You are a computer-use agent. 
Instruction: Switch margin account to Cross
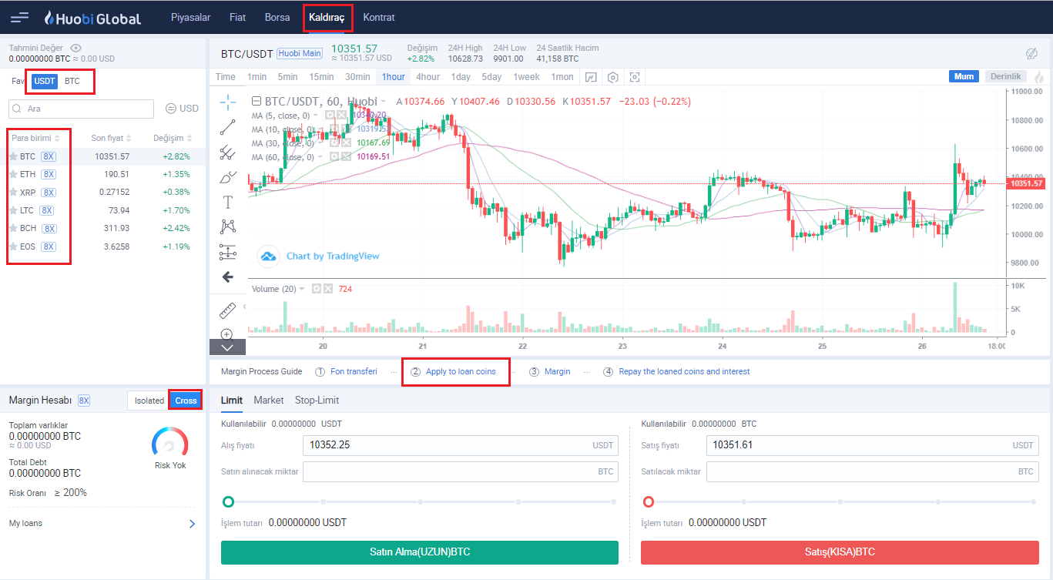coord(186,401)
